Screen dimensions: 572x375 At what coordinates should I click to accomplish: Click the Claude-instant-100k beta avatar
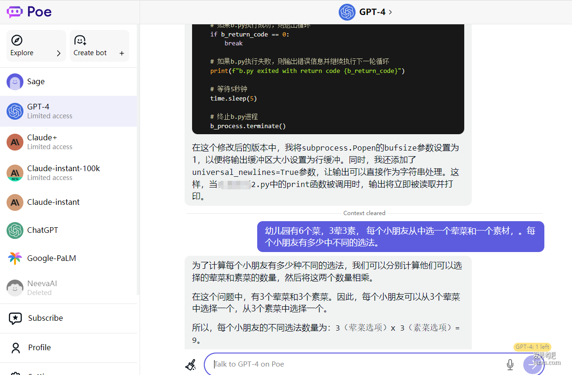pos(15,173)
